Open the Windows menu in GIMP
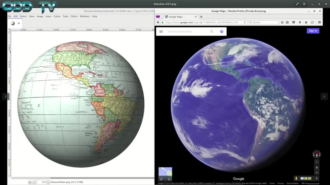 tap(85, 16)
